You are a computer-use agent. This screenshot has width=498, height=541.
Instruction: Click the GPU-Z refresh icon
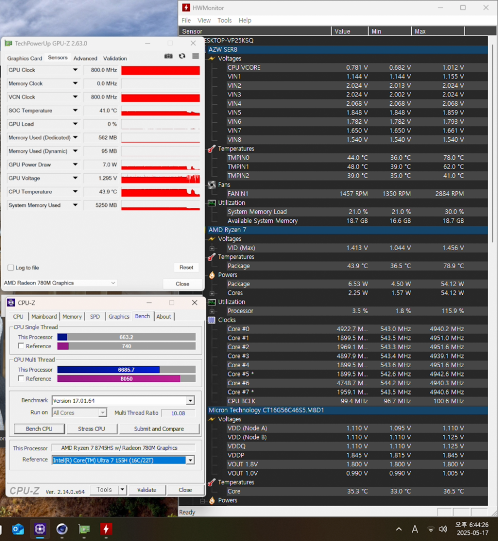[182, 56]
